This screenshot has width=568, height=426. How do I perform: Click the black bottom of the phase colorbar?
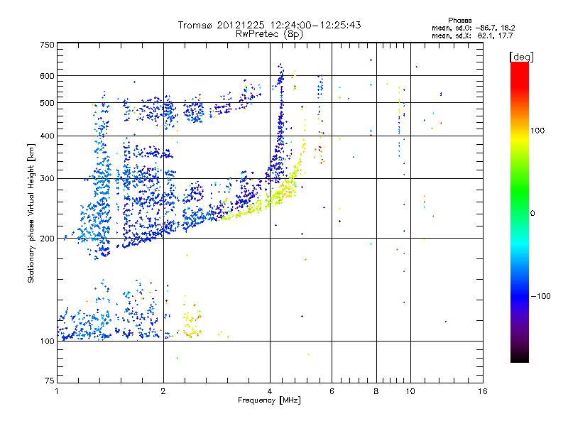coord(520,357)
